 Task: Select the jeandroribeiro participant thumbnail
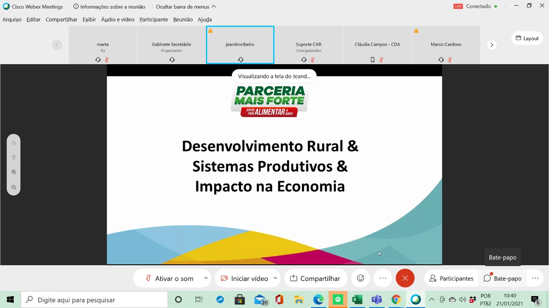pos(240,44)
